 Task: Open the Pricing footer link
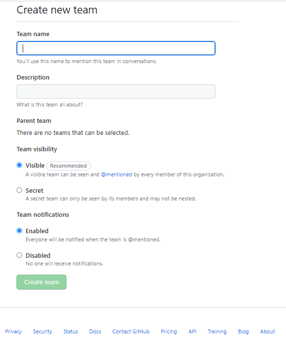click(x=169, y=331)
